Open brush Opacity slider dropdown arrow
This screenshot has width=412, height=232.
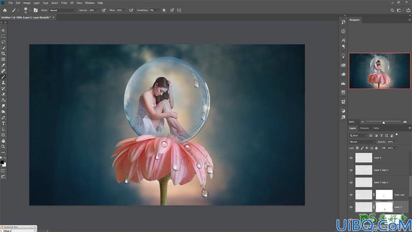(x=98, y=10)
